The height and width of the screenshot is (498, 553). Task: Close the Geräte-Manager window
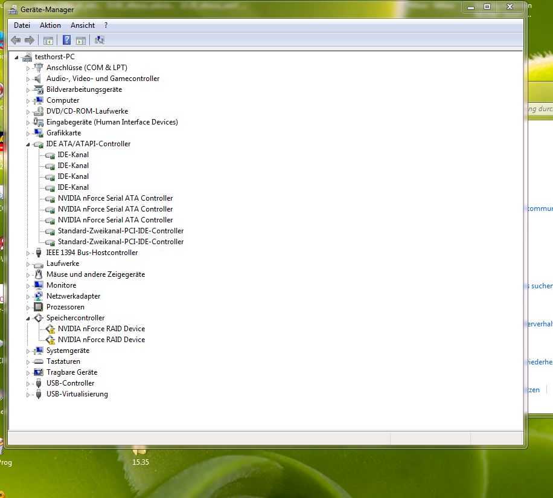(510, 7)
